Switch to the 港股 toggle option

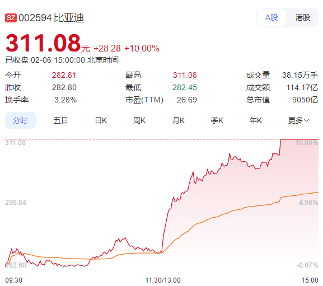(x=302, y=17)
